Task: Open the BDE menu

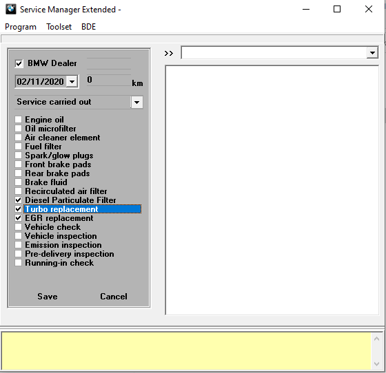Action: point(88,27)
